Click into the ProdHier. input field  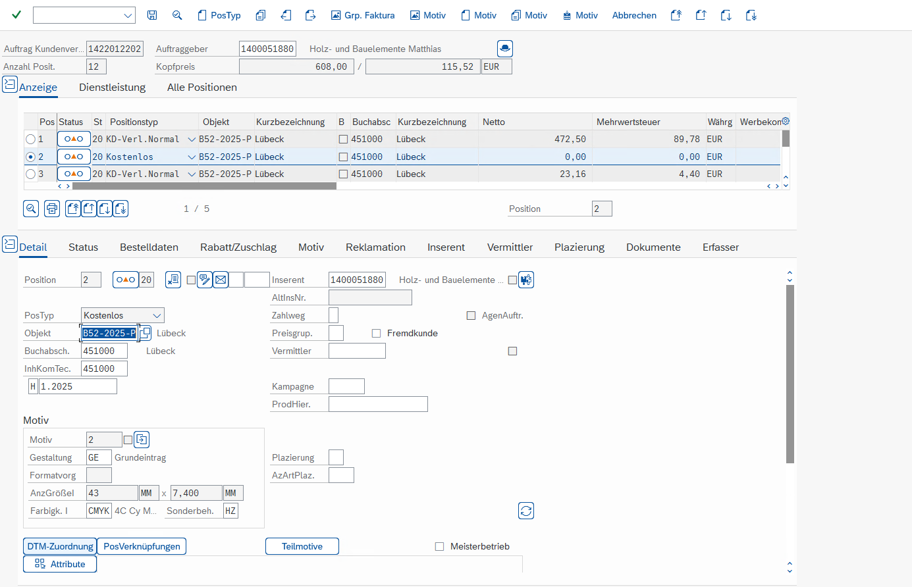point(378,404)
